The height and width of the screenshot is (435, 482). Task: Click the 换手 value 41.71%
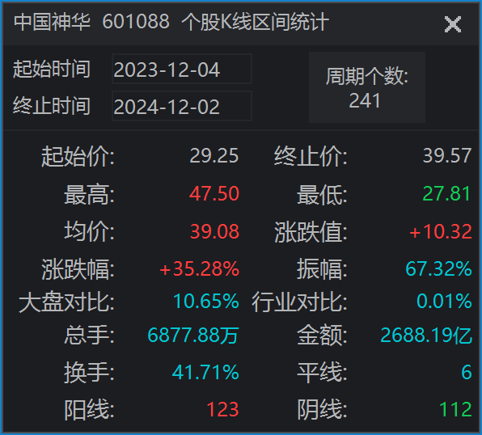[205, 372]
